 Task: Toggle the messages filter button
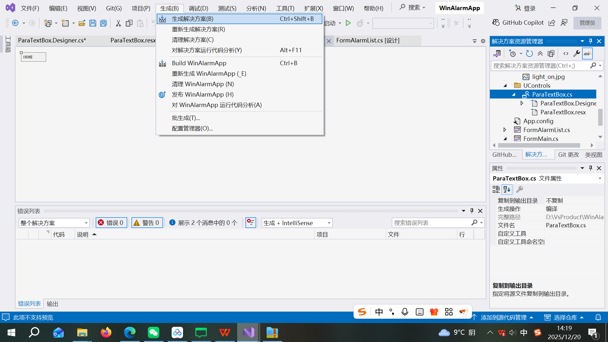pyautogui.click(x=203, y=223)
